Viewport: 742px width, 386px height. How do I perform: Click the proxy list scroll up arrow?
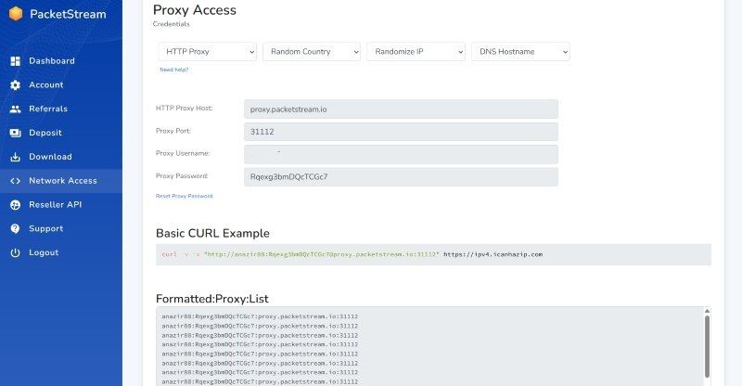coord(707,311)
